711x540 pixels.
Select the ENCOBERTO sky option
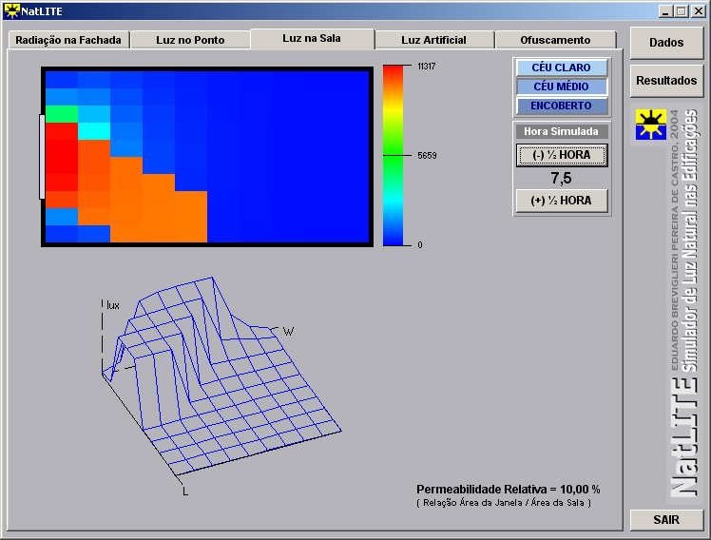pos(561,106)
